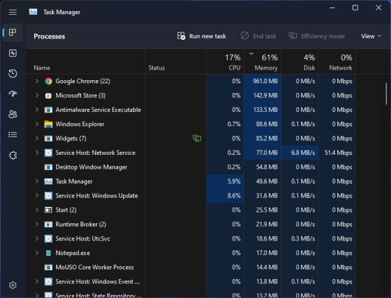Screen dimensions: 391x298
Task: Click the Windows Explorer folder icon
Action: coord(48,124)
